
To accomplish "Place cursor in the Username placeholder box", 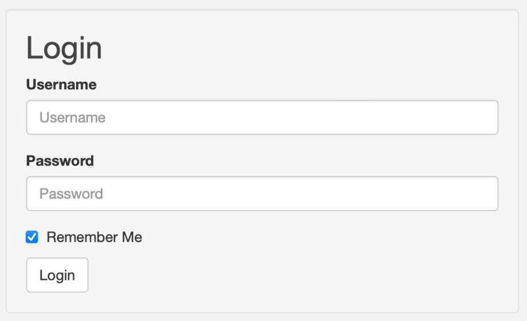I will [x=262, y=117].
